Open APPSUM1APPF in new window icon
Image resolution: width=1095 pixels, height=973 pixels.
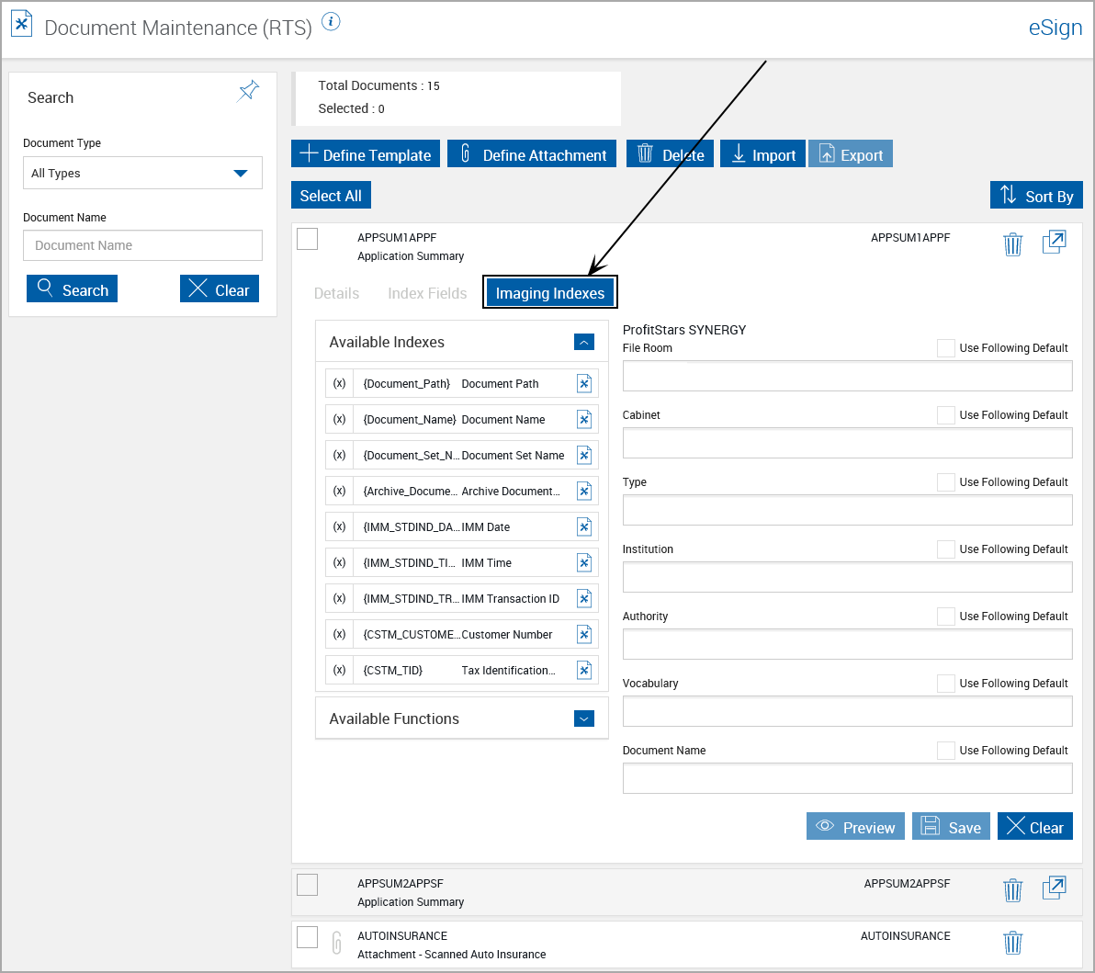(1054, 243)
